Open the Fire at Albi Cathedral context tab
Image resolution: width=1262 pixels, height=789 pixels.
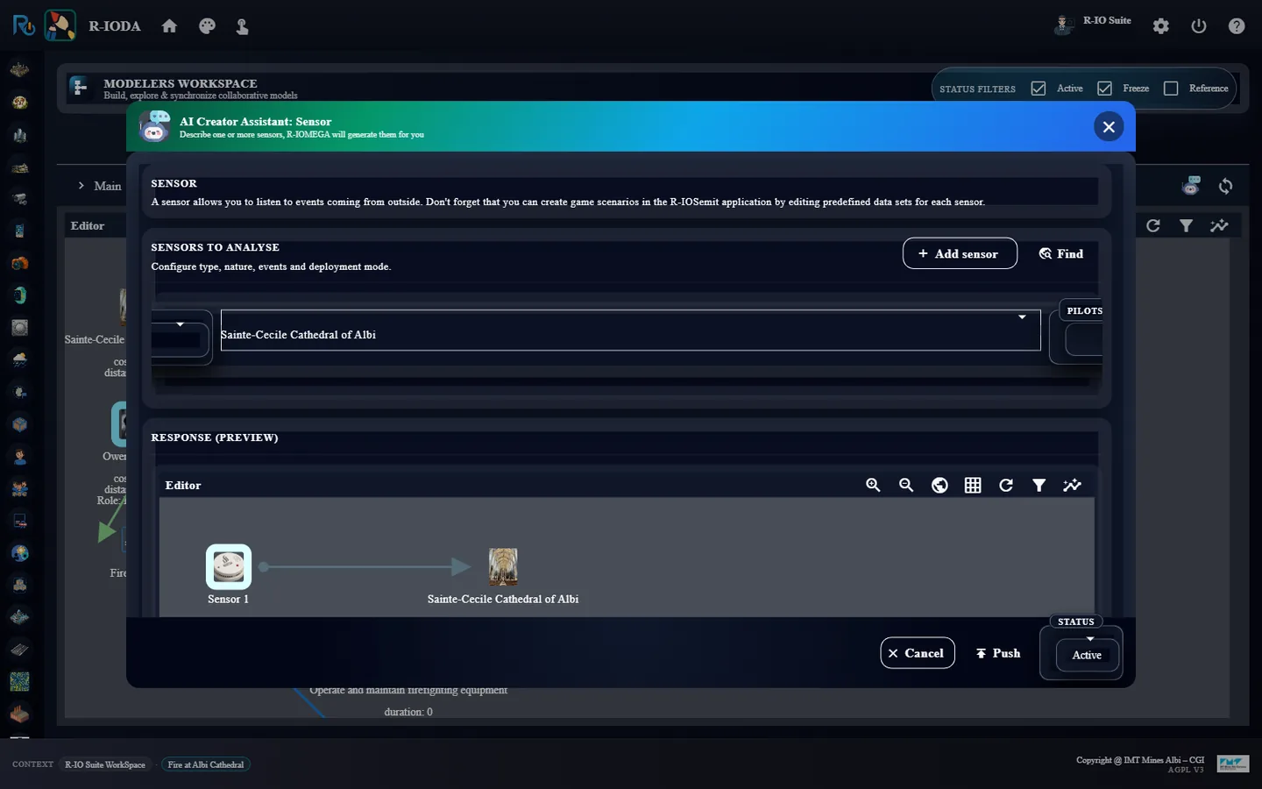tap(206, 764)
